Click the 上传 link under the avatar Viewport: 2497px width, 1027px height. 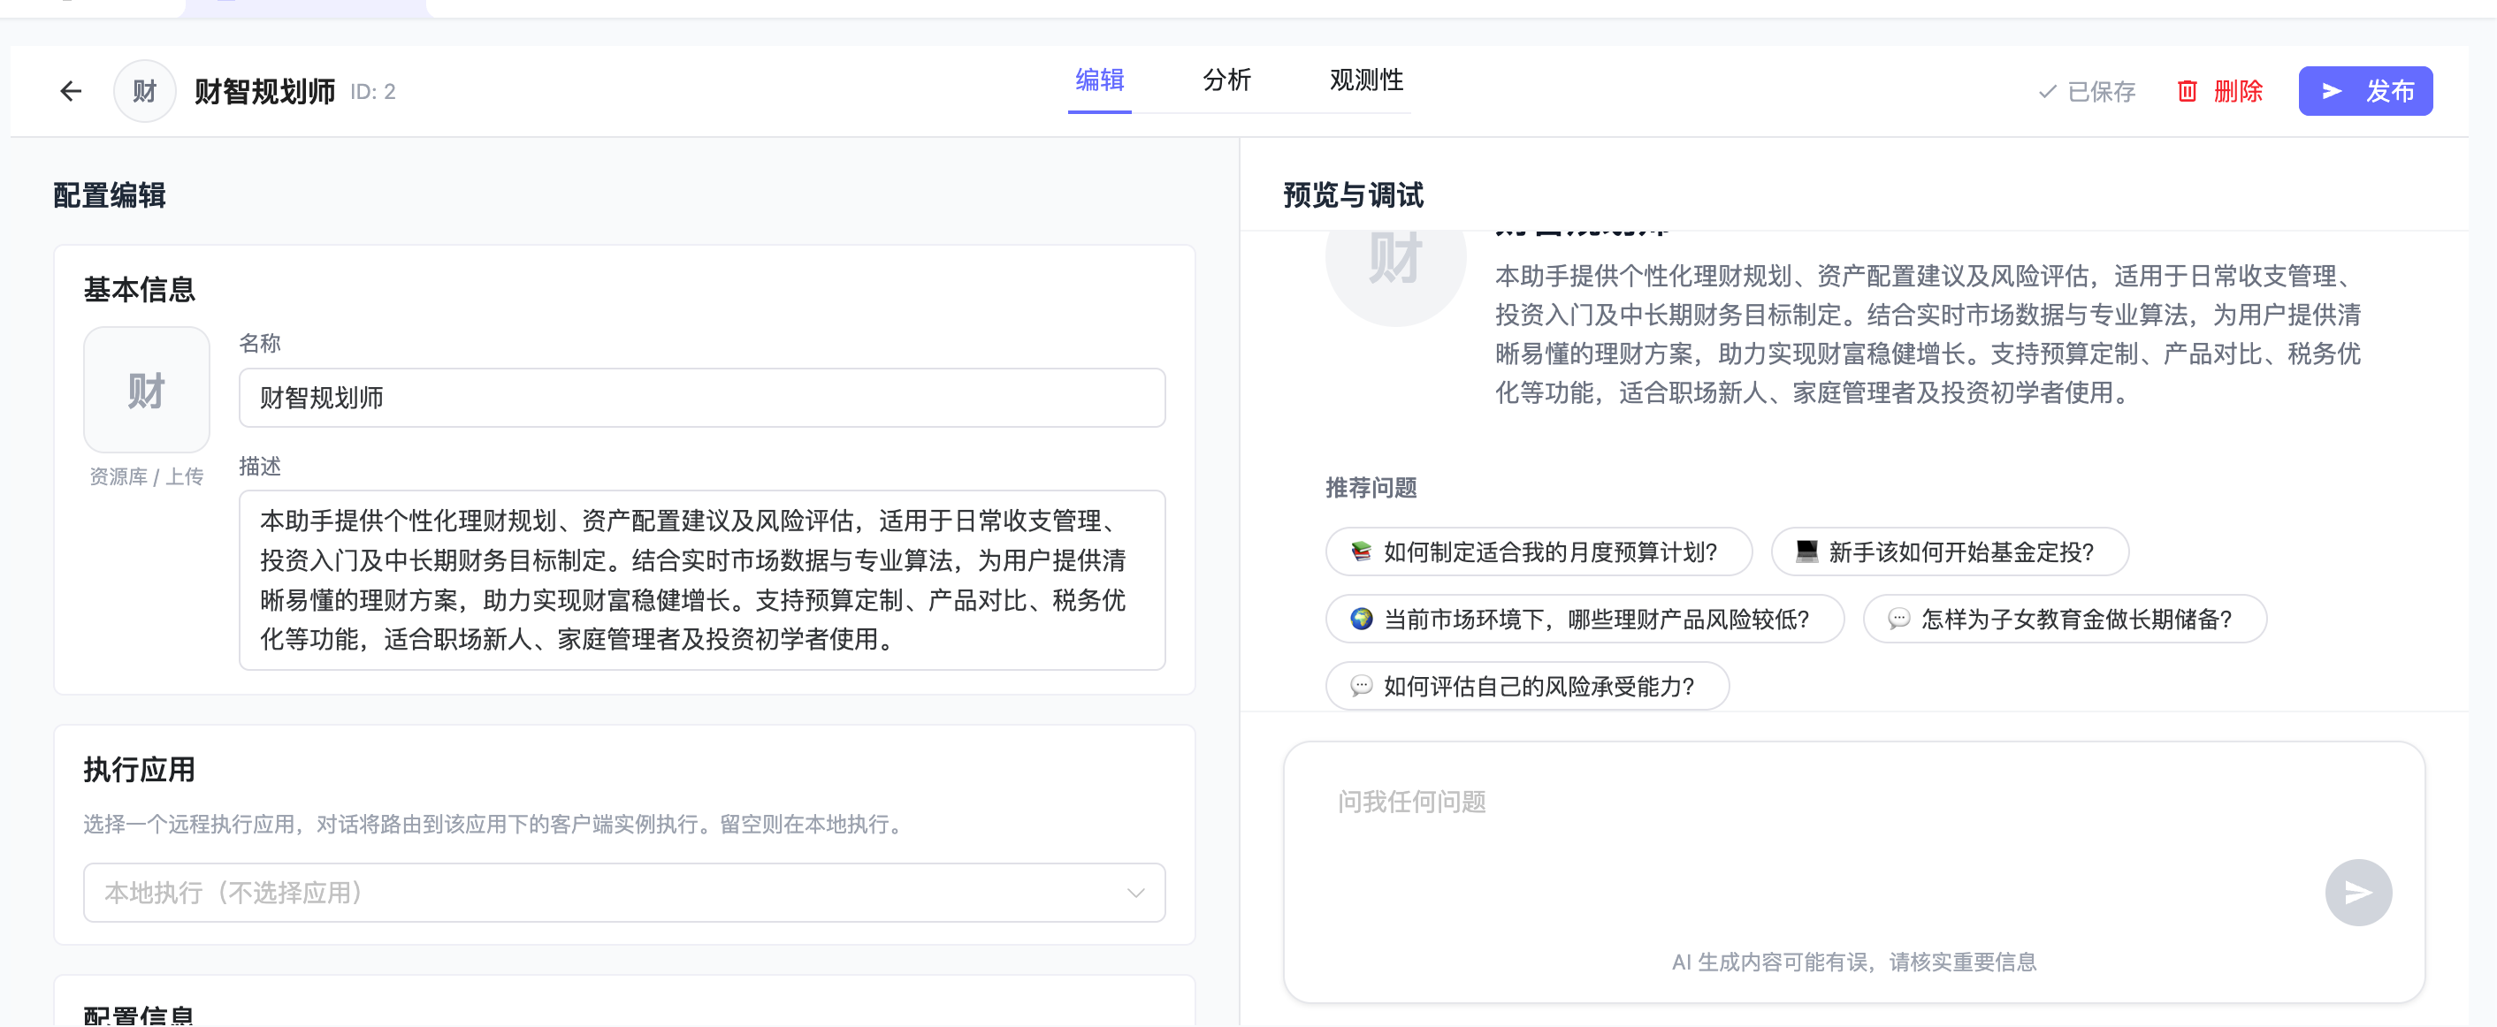(184, 476)
